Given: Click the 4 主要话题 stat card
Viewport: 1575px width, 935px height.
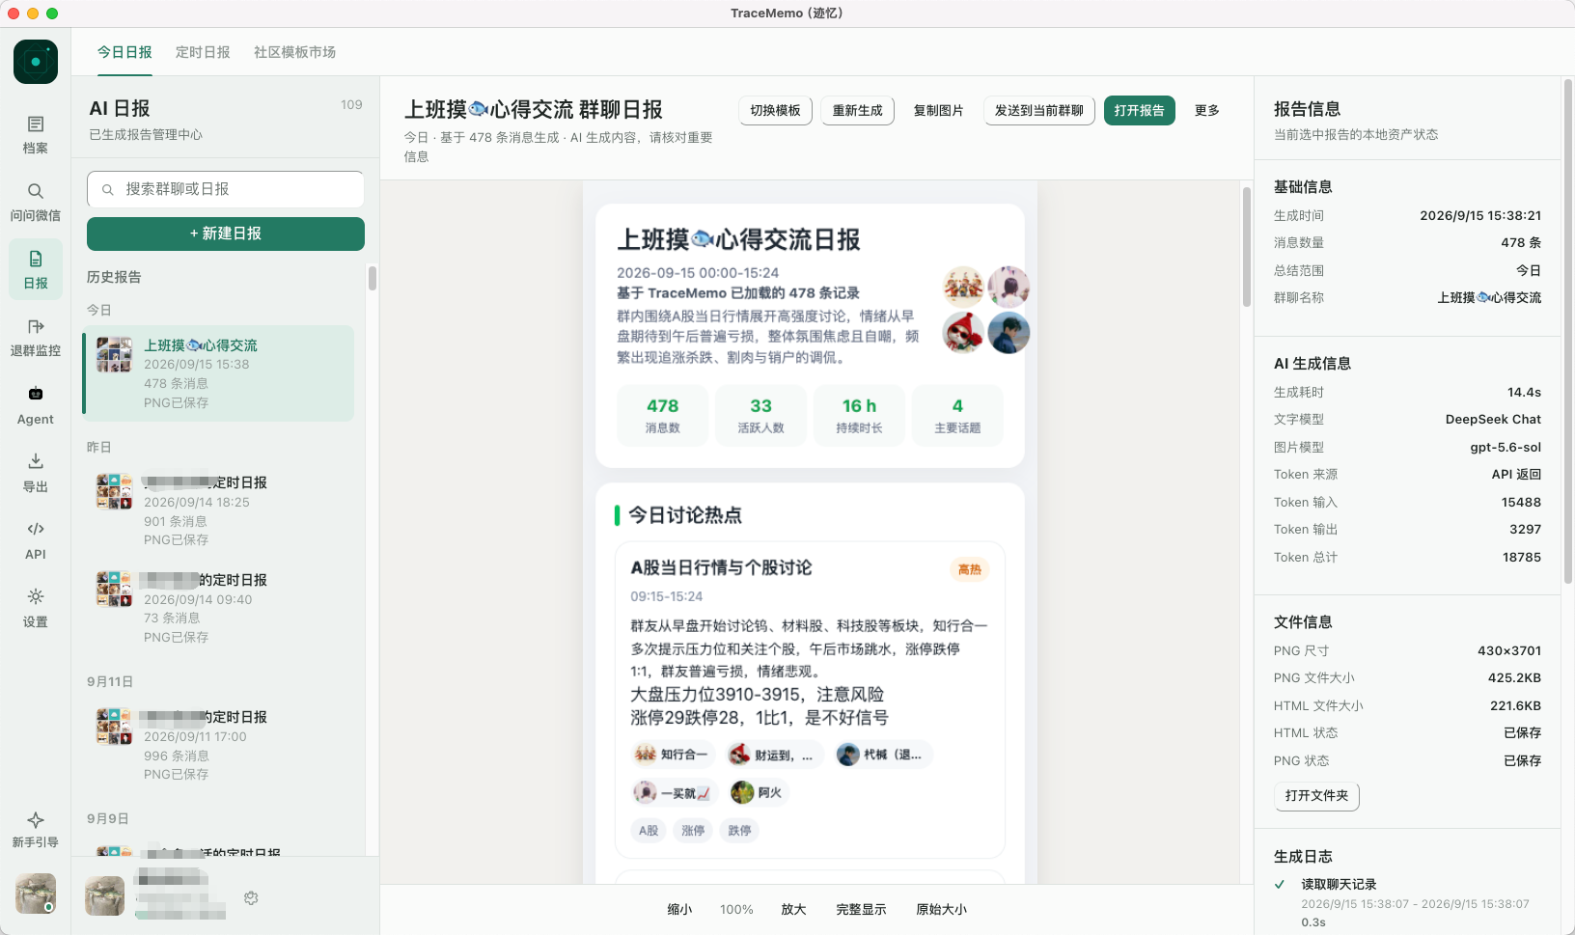Looking at the screenshot, I should coord(957,415).
